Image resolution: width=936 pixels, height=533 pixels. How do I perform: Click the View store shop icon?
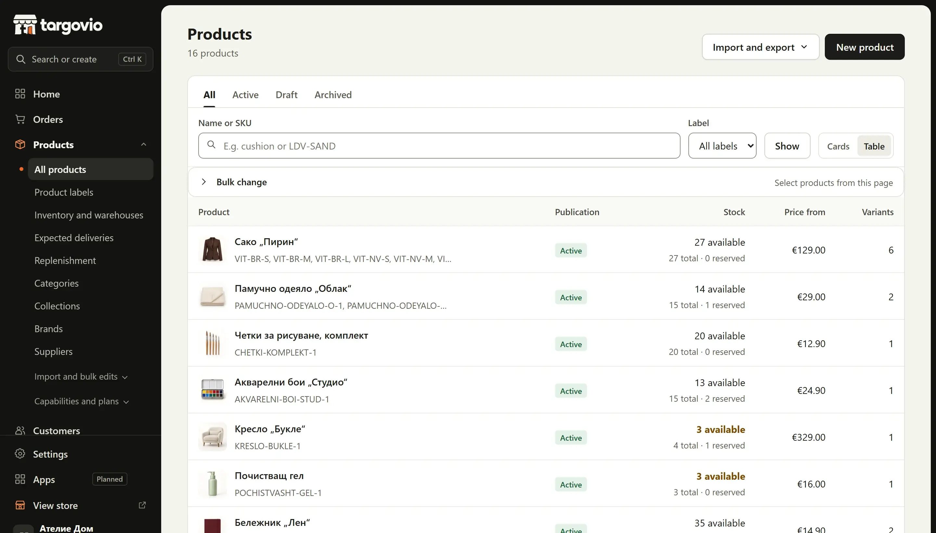(x=20, y=506)
